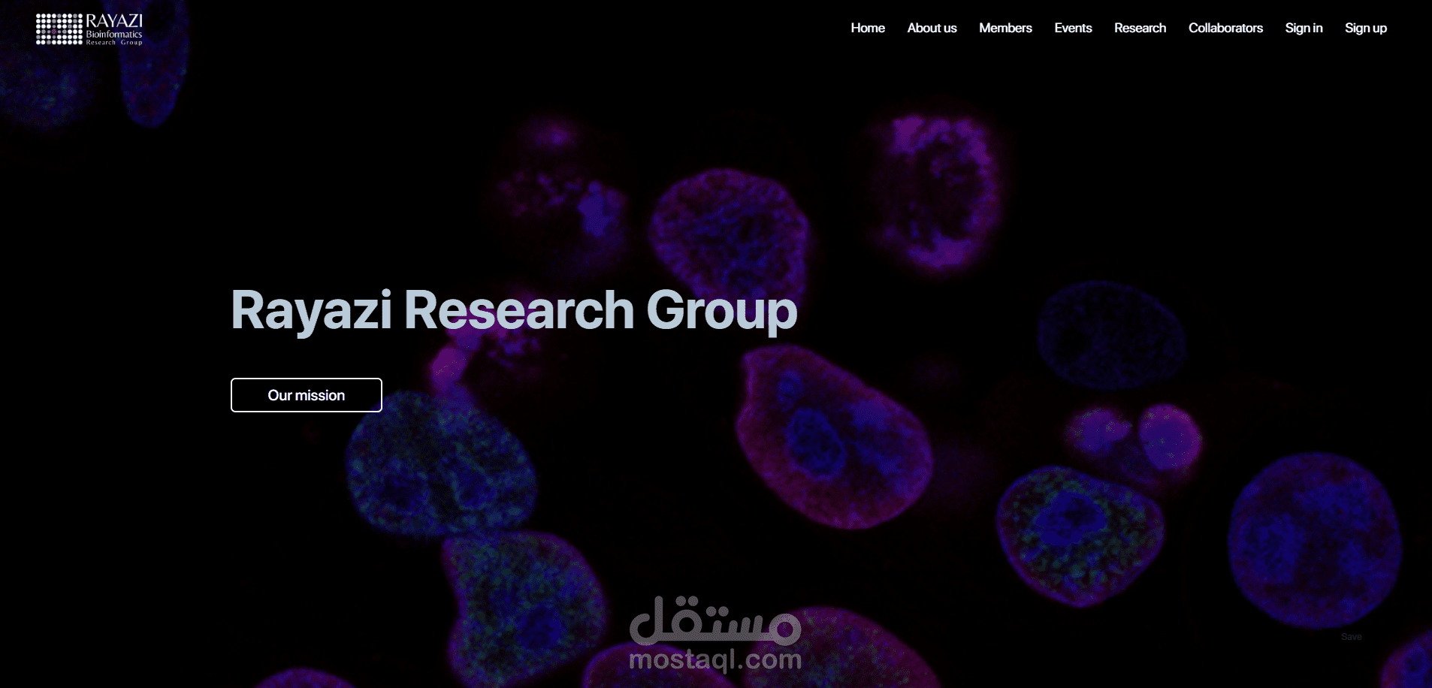Click the Sign in link
The height and width of the screenshot is (688, 1432).
pos(1304,28)
